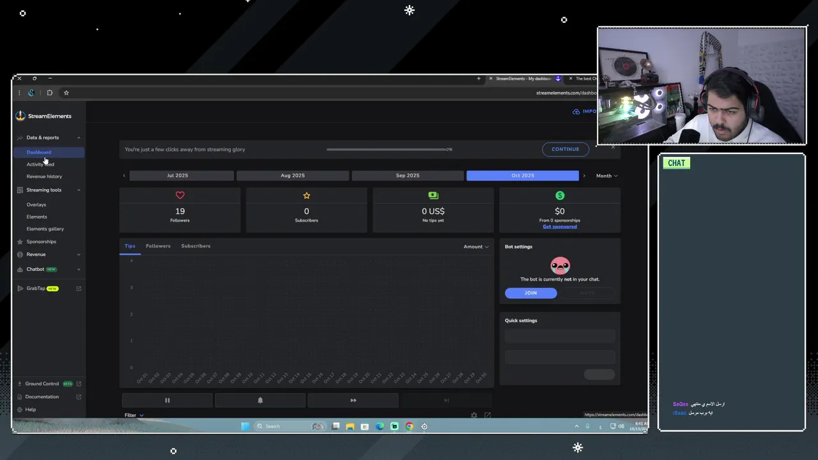Image resolution: width=818 pixels, height=460 pixels.
Task: Click the StreamElements rocket logo
Action: tap(20, 116)
